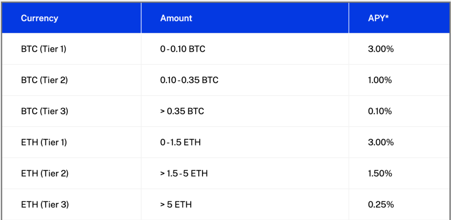Screen dimensions: 451x220
Task: Select the BTC (Tier 1) cell
Action: [x=44, y=49]
